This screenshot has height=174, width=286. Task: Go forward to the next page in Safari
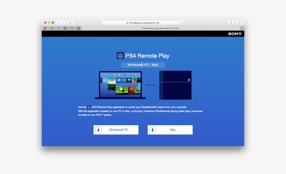click(x=63, y=23)
